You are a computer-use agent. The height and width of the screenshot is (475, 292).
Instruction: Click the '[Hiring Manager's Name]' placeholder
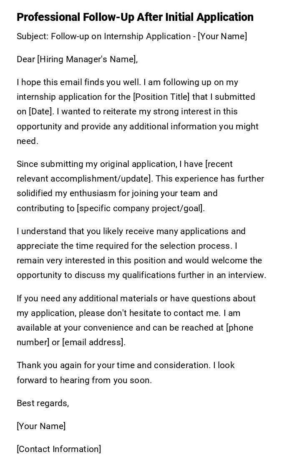click(x=87, y=59)
